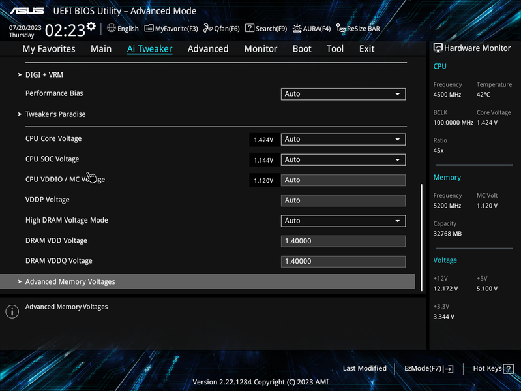This screenshot has height=391, width=521.
Task: Select the Ai Tweaker tab
Action: 149,49
